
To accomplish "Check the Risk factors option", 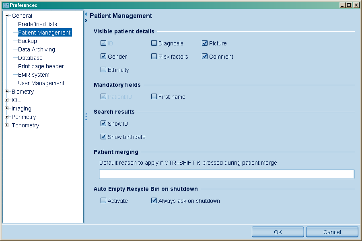I will pos(154,57).
